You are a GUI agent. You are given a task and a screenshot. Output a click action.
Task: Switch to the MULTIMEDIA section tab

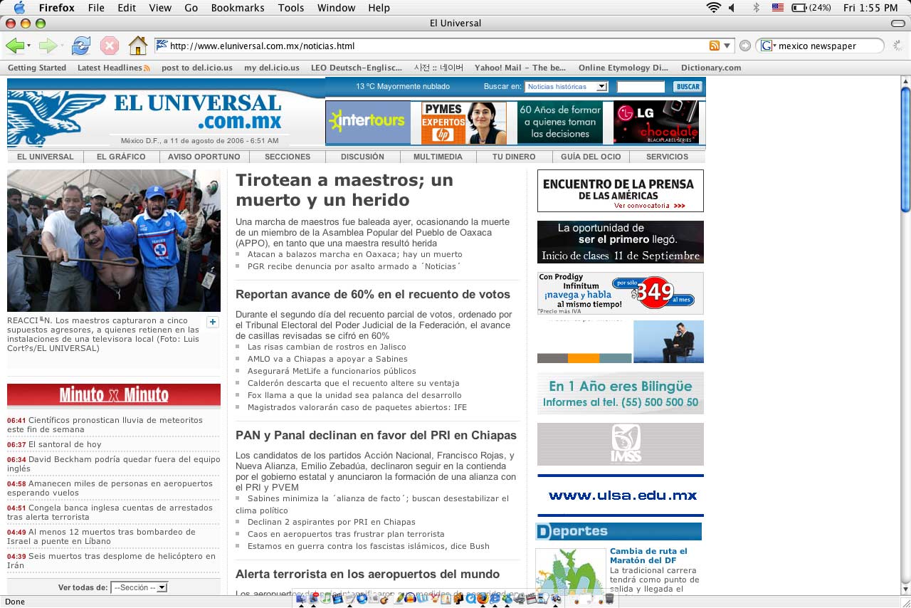(x=438, y=157)
